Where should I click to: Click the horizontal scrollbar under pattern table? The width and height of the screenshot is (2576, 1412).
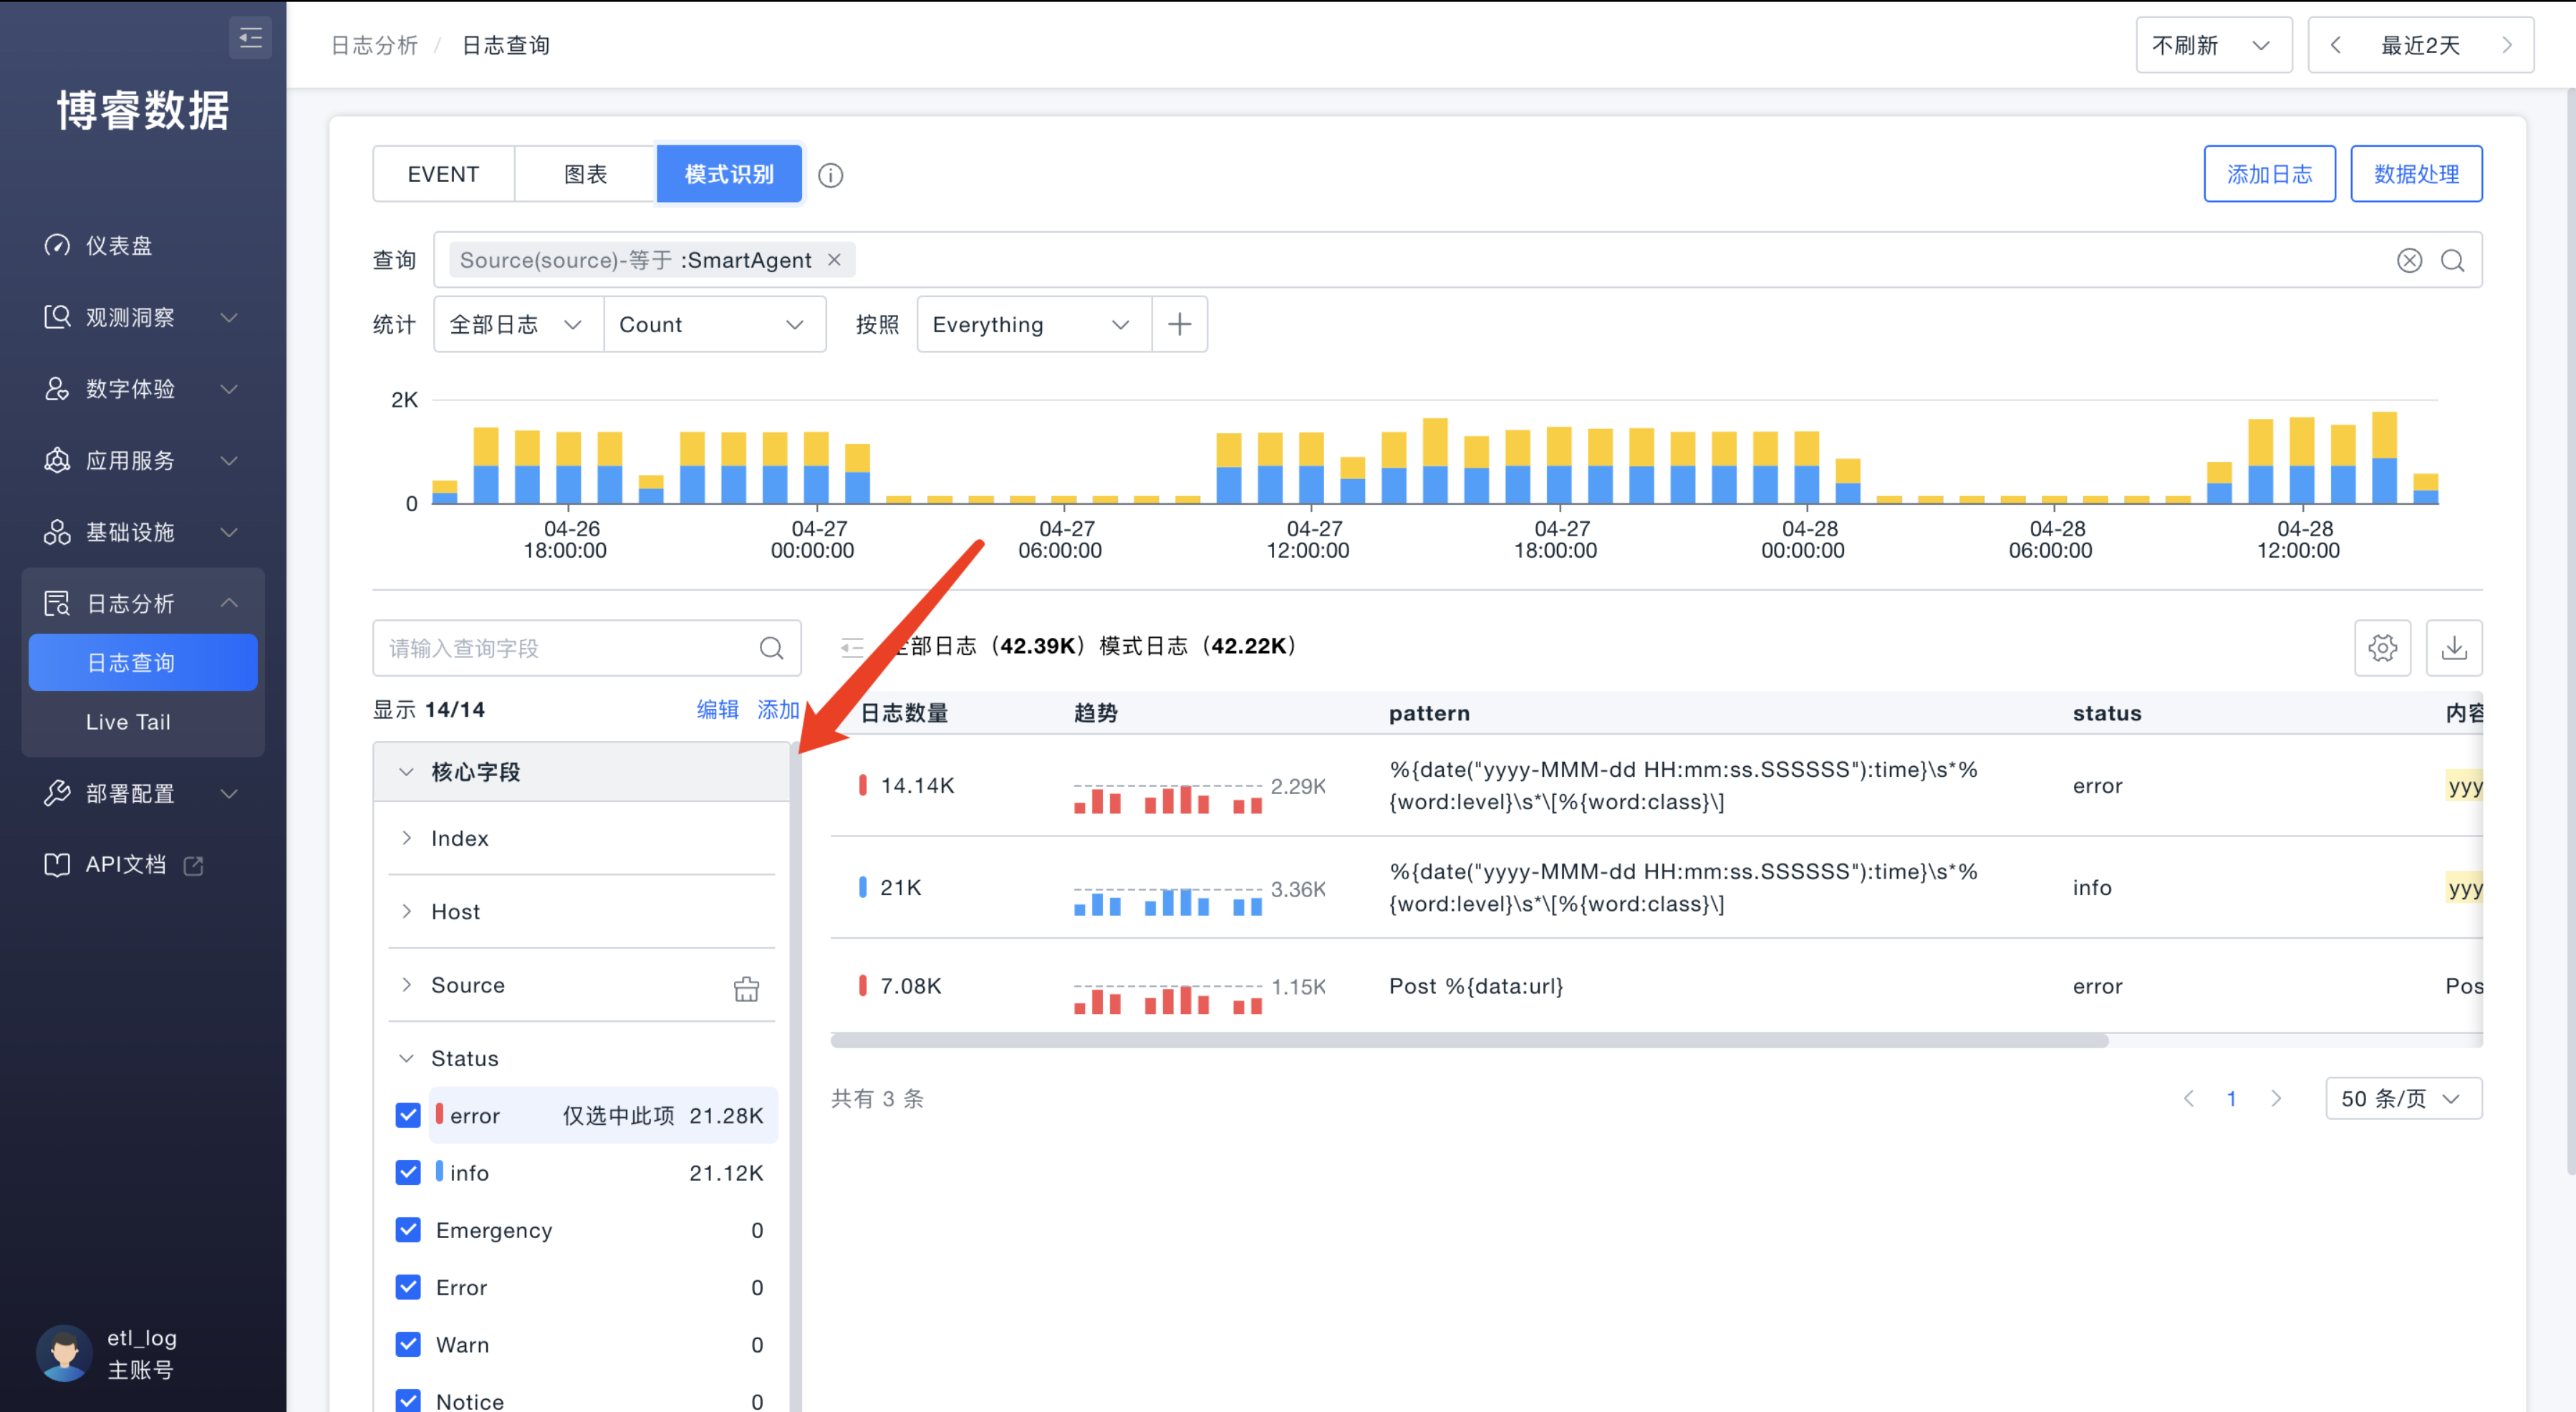click(x=1469, y=1041)
